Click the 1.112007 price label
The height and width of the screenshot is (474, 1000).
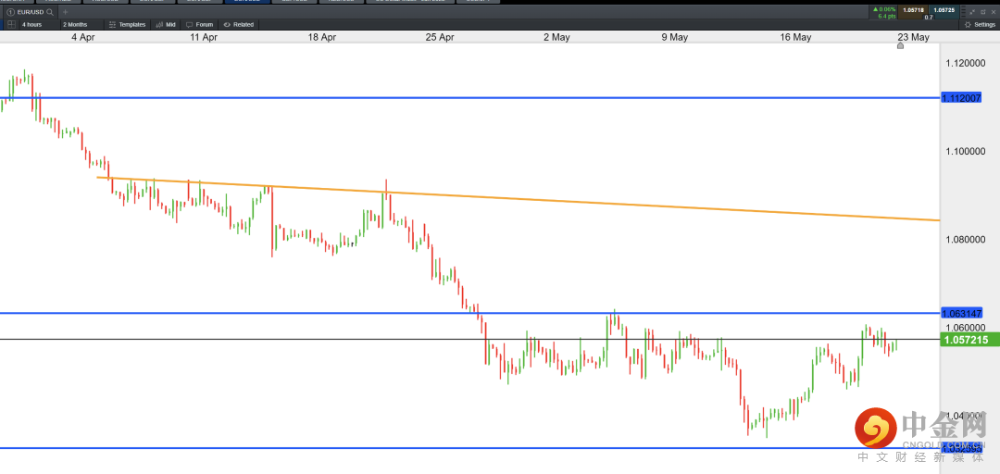(x=961, y=97)
